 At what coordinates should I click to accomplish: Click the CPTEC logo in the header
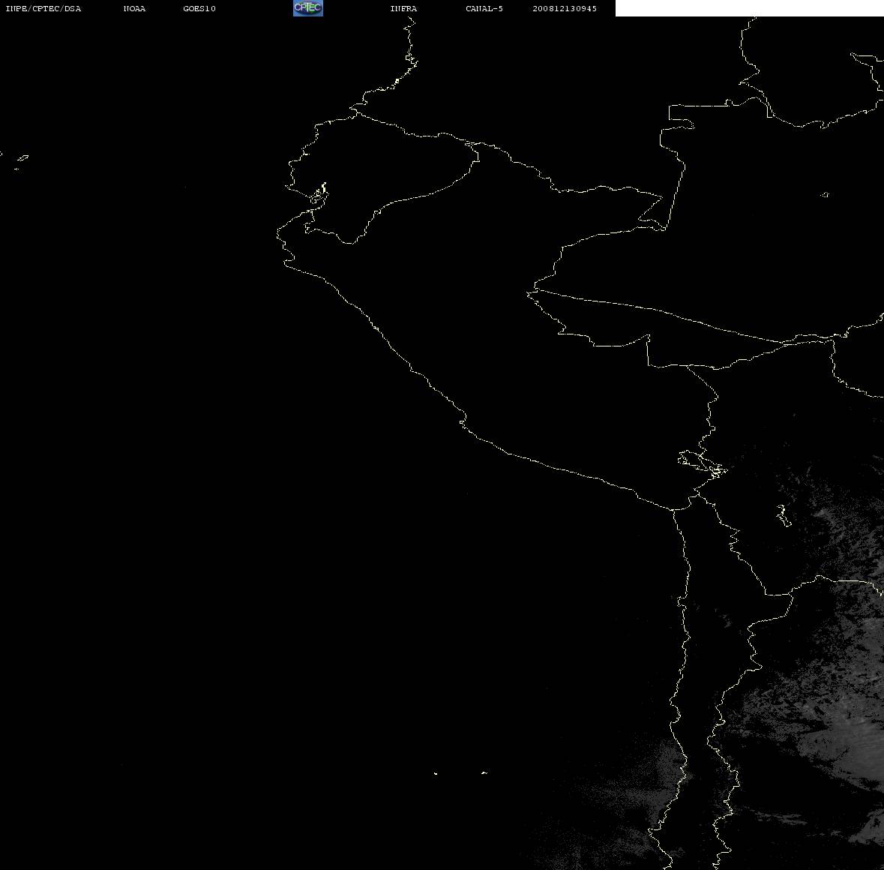308,8
